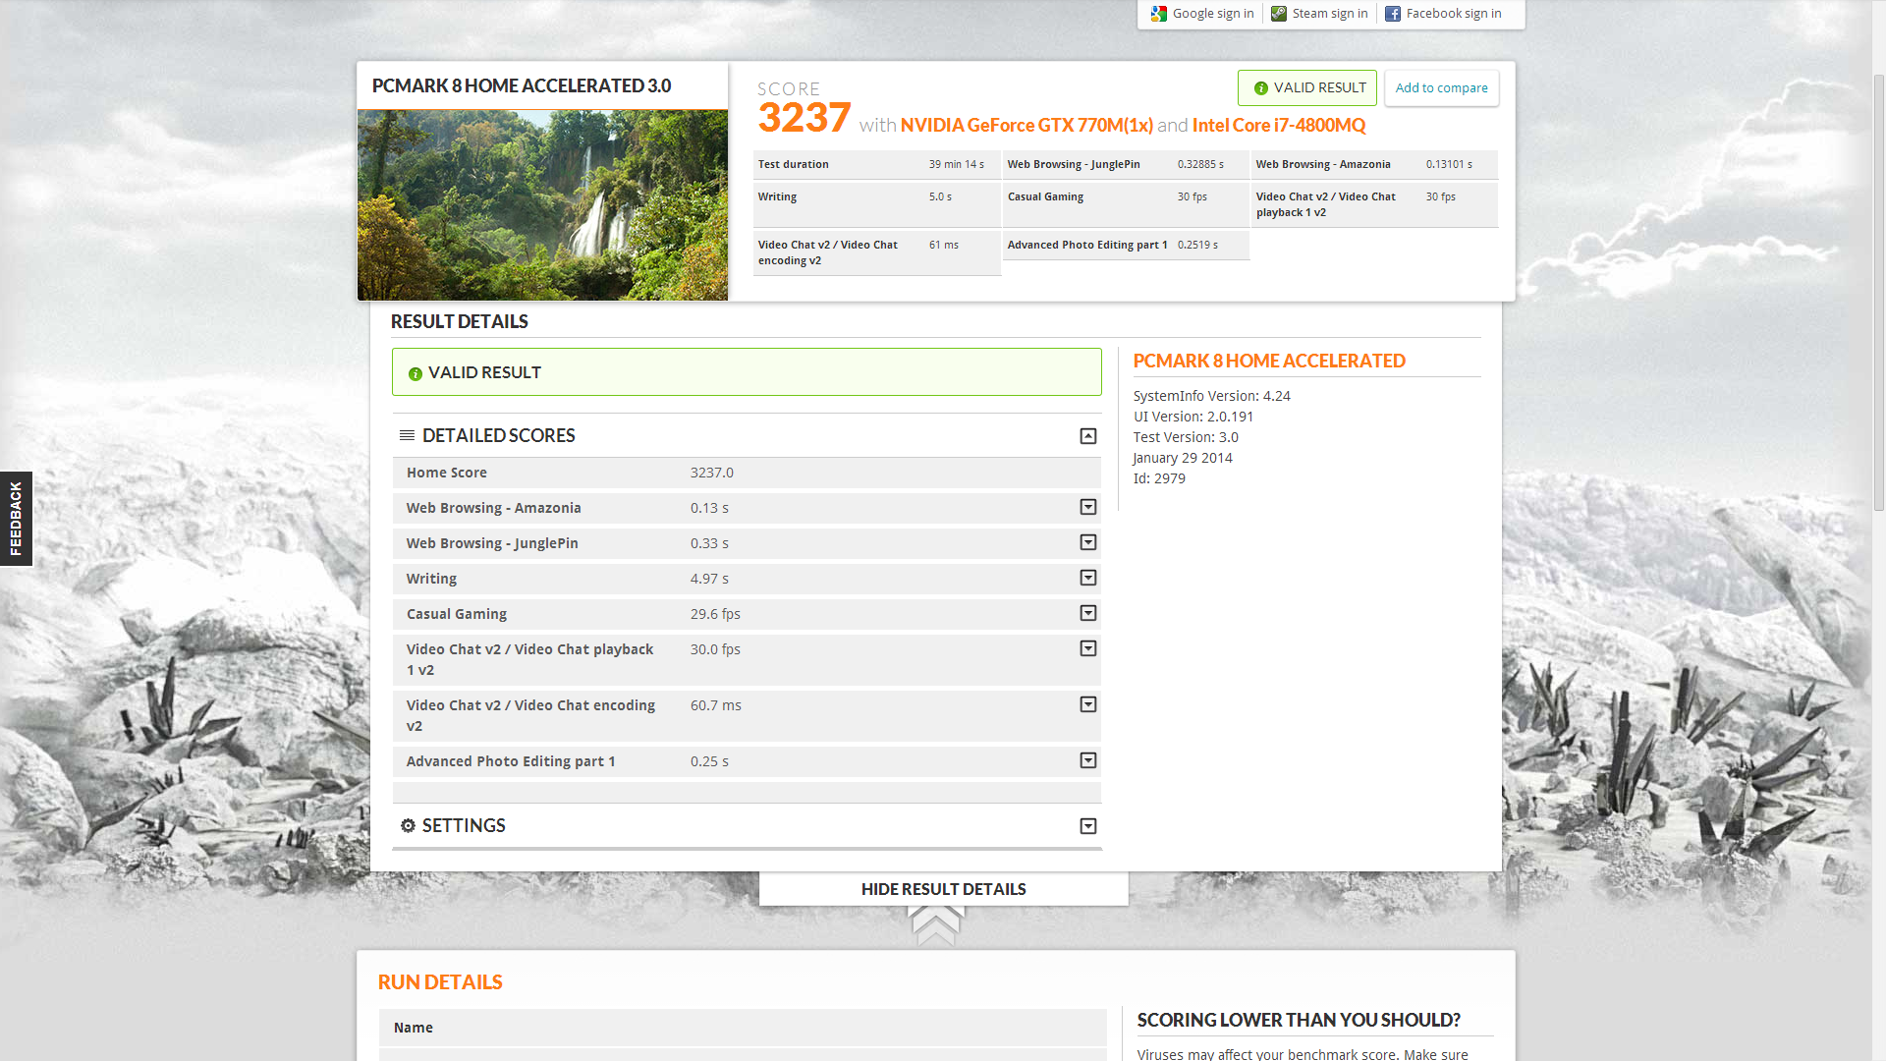Click the Test Version: 3.0 text
The image size is (1886, 1061).
click(x=1186, y=437)
